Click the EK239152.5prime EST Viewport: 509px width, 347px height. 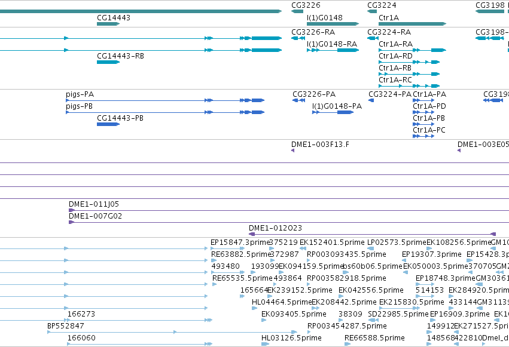pos(269,296)
